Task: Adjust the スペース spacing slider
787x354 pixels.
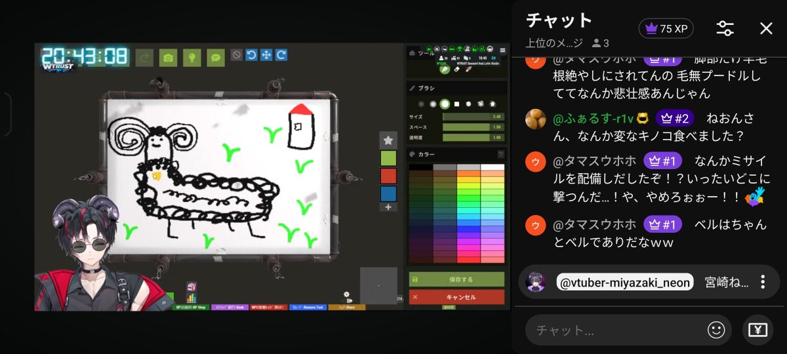Action: (x=473, y=127)
